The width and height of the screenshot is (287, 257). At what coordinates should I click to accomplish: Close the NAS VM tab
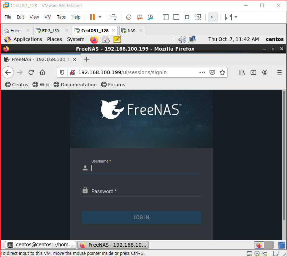coord(141,30)
